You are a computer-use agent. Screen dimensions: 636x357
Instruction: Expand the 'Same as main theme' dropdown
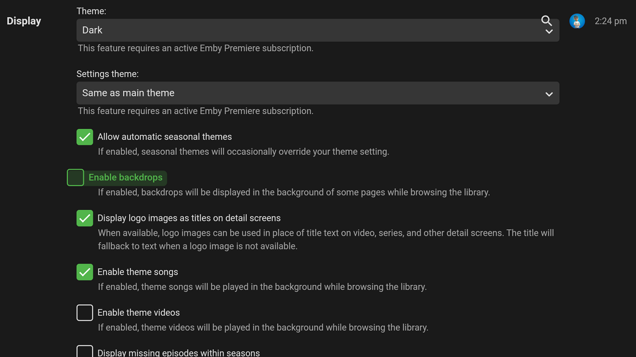point(309,93)
